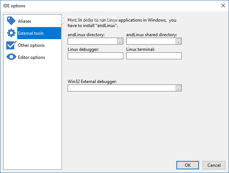
Task: Click the Editor options eye icon
Action: [11, 57]
